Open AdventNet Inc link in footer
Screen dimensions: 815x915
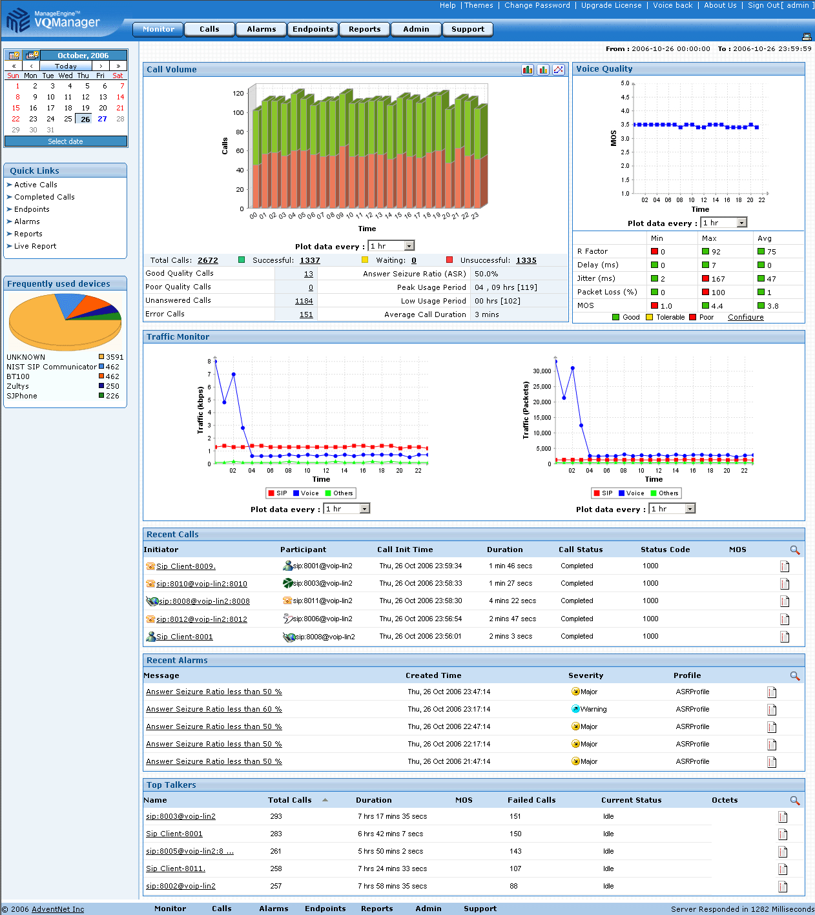(57, 909)
